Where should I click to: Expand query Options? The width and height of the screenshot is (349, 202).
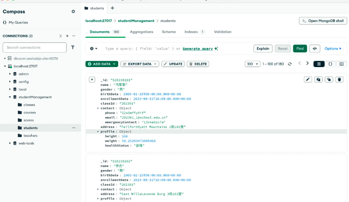coord(333,49)
